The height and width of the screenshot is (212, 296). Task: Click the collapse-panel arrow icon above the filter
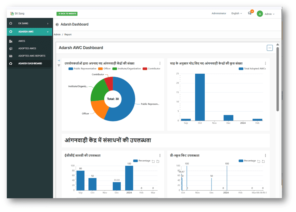click(59, 60)
